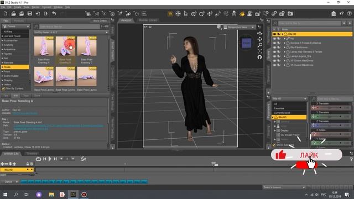Select the Translate tool icon
The height and width of the screenshot is (199, 354).
(x=210, y=14)
